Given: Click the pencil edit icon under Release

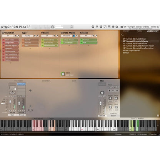Looking at the screenshot, I should 96,36.
